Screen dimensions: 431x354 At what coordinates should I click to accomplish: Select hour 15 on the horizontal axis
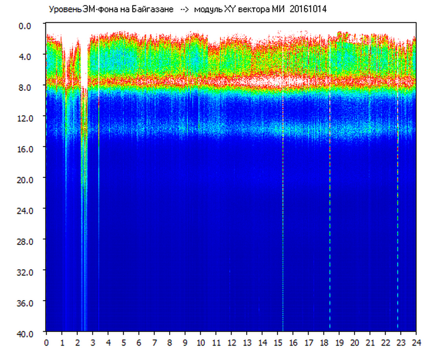(x=278, y=342)
